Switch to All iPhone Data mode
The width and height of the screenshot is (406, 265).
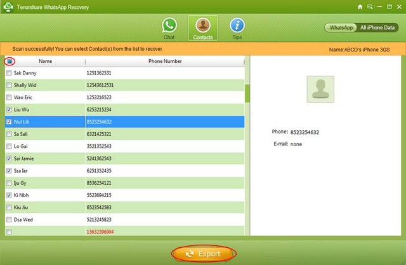pos(377,27)
